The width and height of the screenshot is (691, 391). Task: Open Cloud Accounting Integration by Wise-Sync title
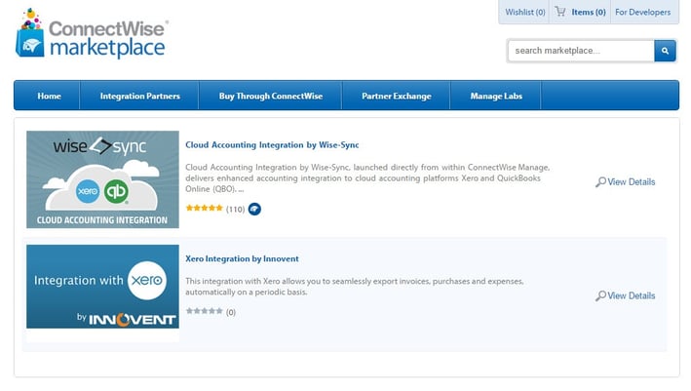click(272, 145)
